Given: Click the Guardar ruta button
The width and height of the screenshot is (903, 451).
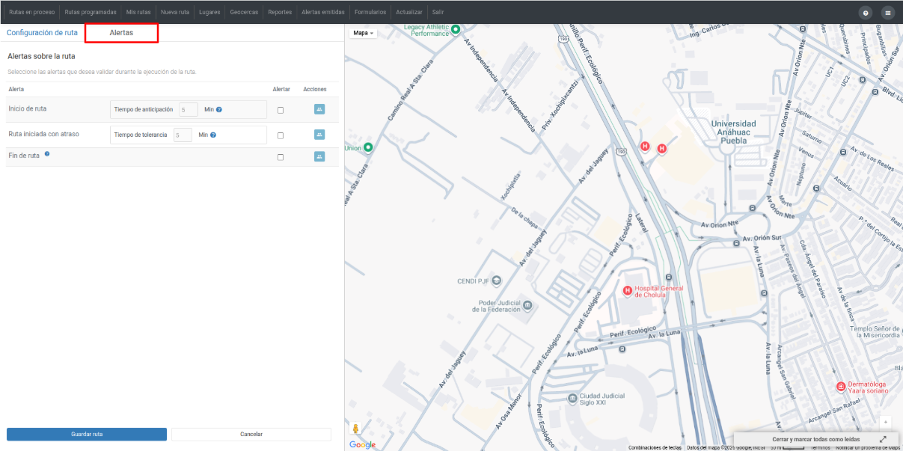Looking at the screenshot, I should (x=87, y=434).
